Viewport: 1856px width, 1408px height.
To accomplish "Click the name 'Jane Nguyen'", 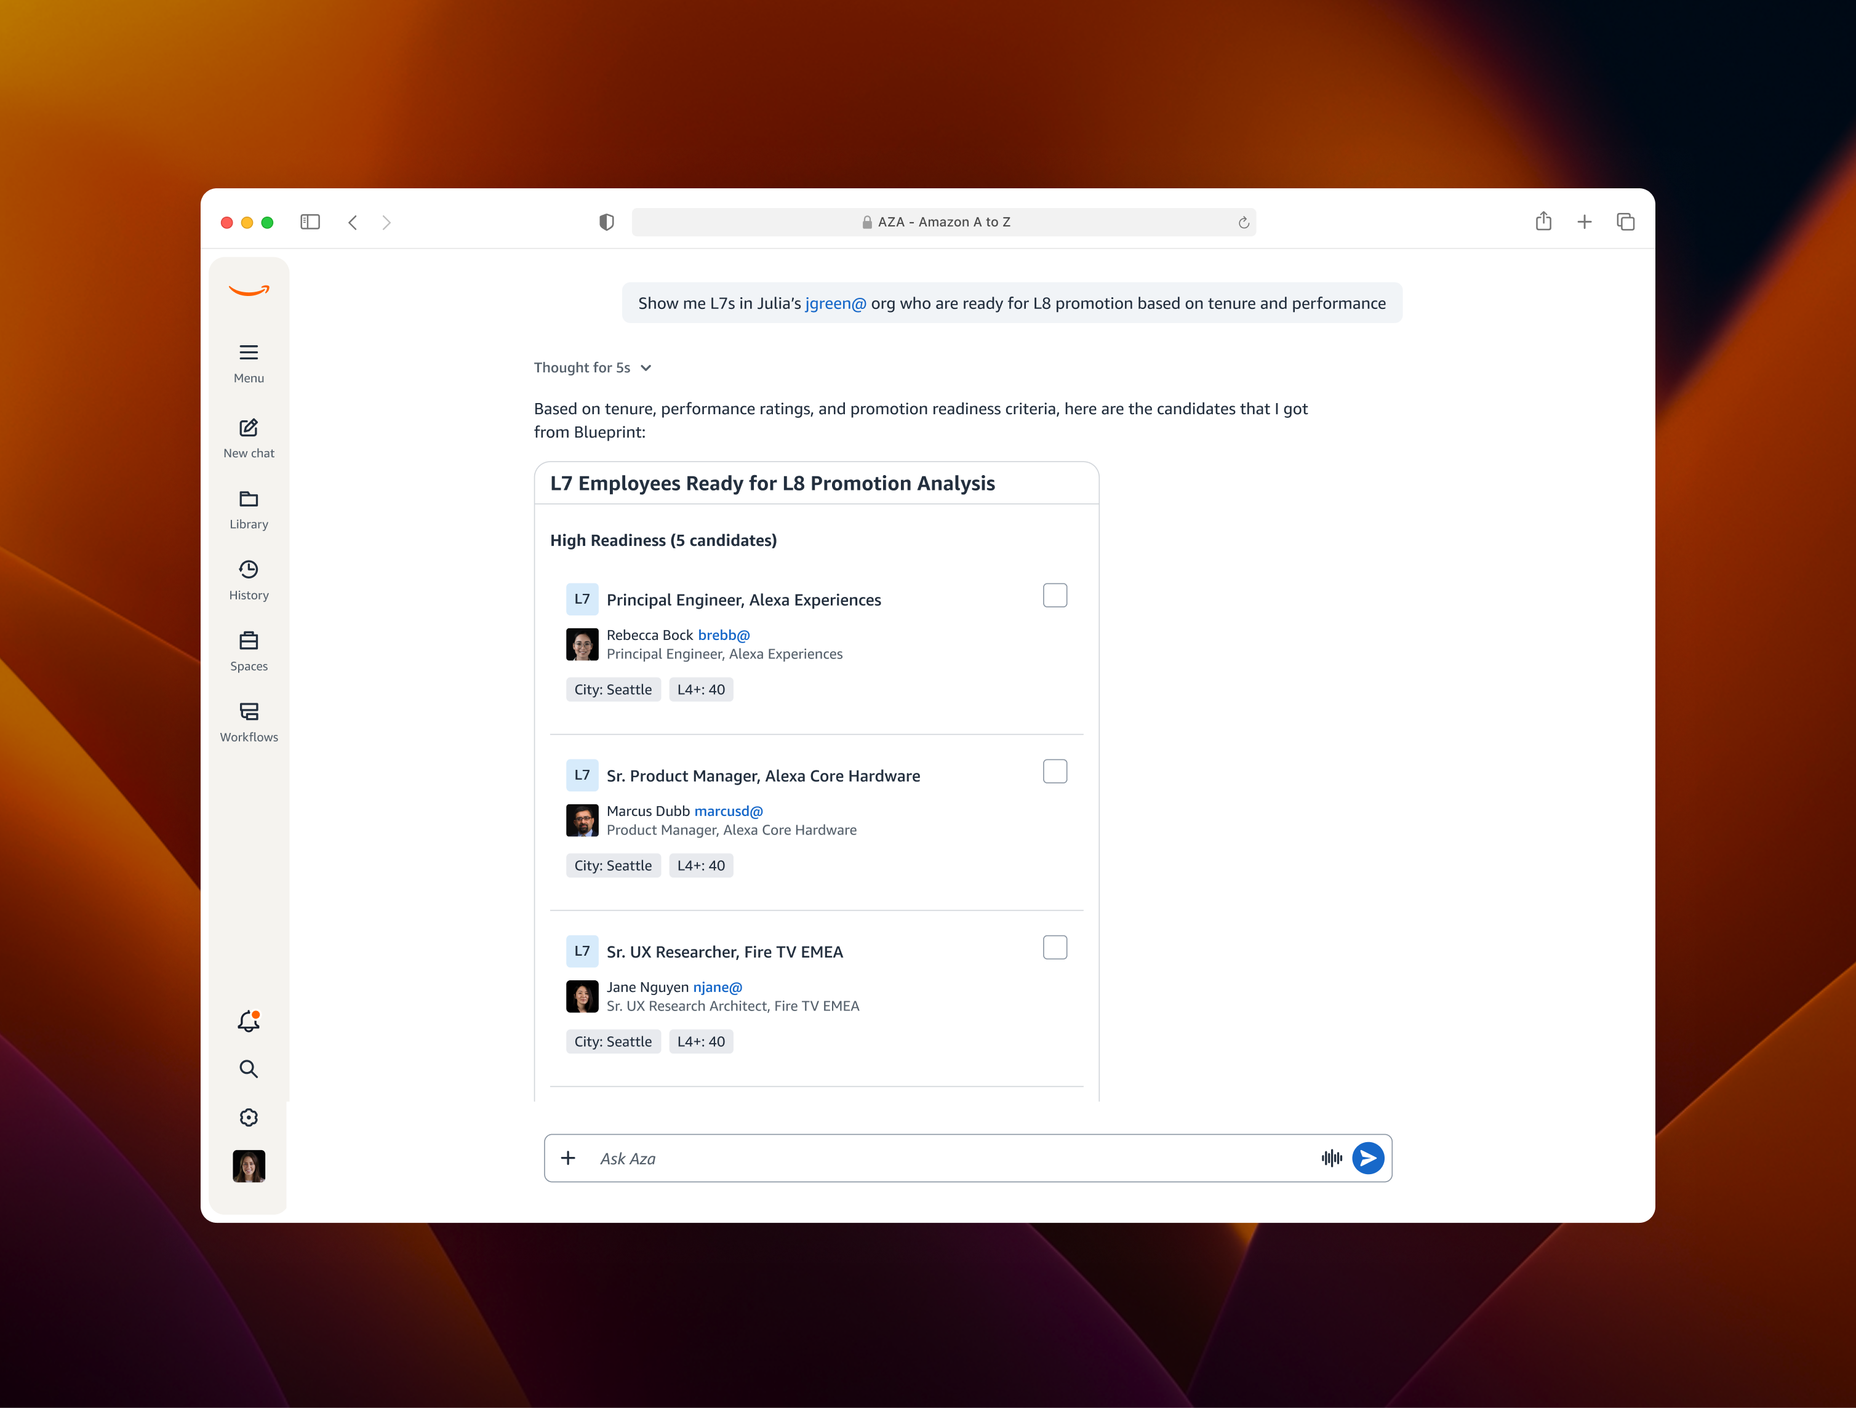I will tap(648, 988).
